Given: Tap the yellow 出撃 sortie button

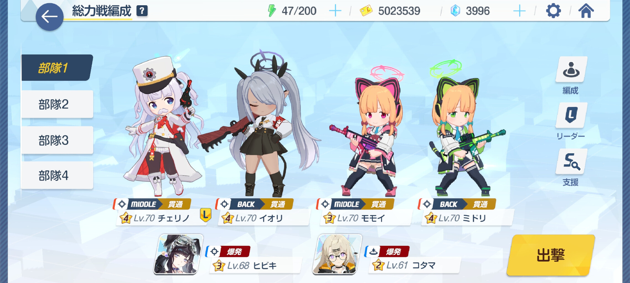Looking at the screenshot, I should 551,255.
